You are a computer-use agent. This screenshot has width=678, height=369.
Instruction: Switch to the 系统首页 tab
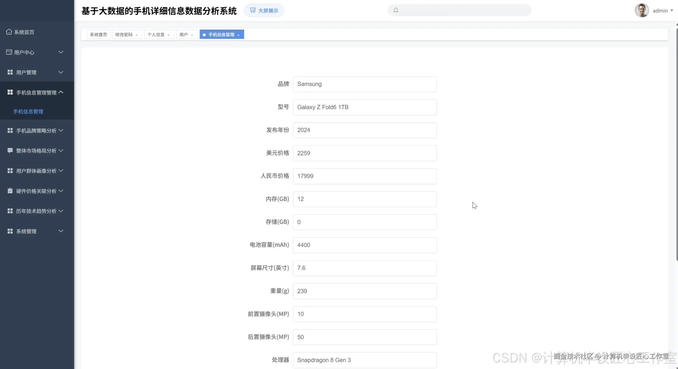pyautogui.click(x=99, y=34)
